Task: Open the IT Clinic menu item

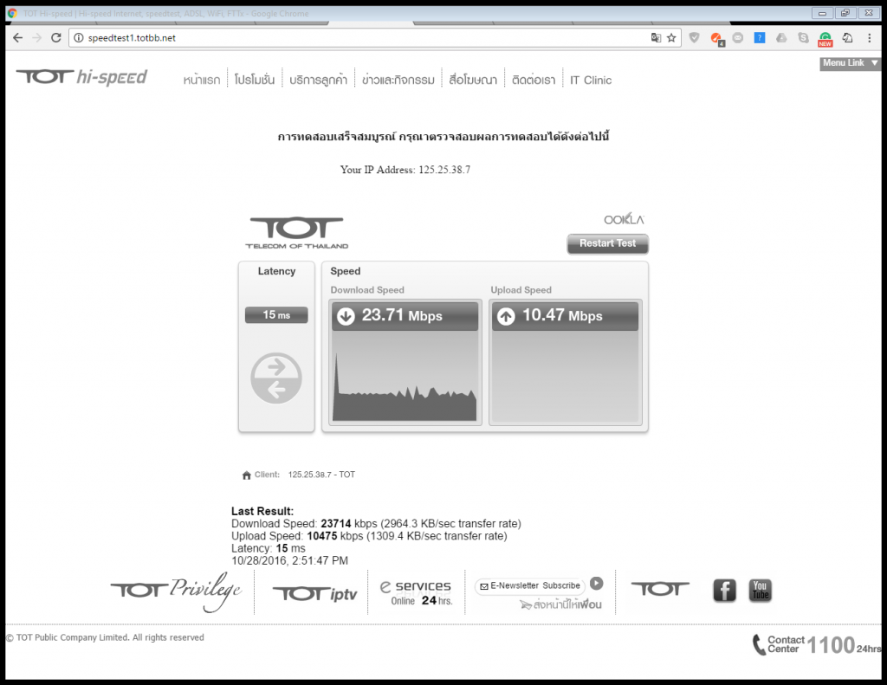Action: [591, 81]
